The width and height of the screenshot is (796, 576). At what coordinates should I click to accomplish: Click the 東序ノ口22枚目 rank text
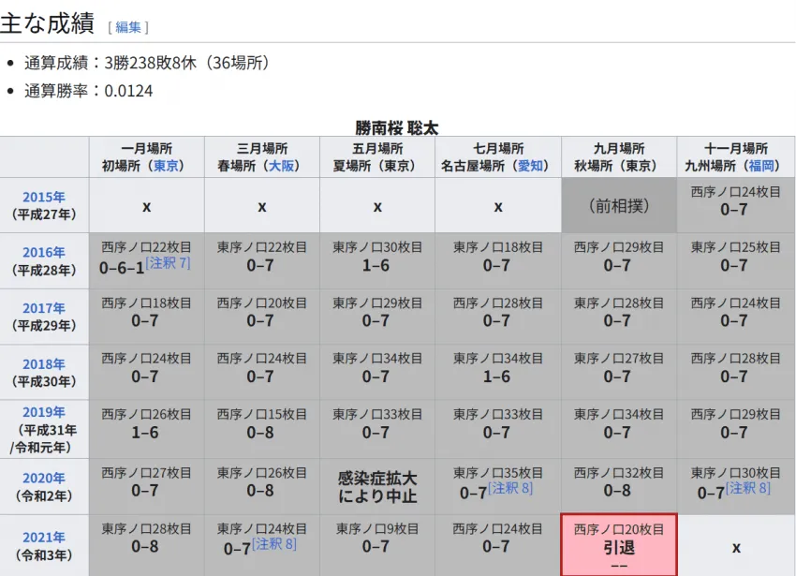pos(262,247)
